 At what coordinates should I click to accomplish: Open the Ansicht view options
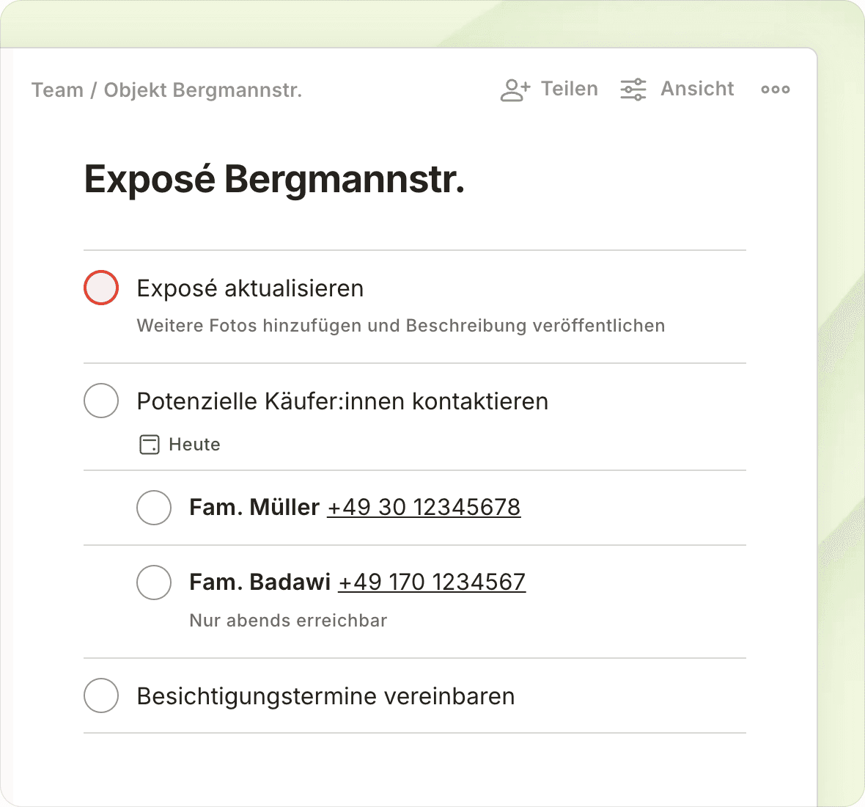point(697,89)
